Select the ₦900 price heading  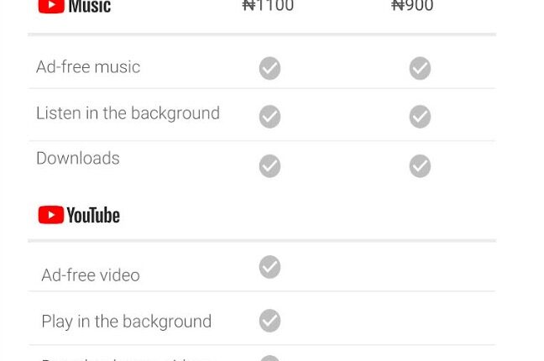click(x=412, y=6)
